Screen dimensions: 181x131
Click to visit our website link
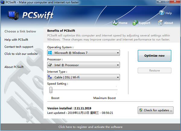(x=21, y=54)
